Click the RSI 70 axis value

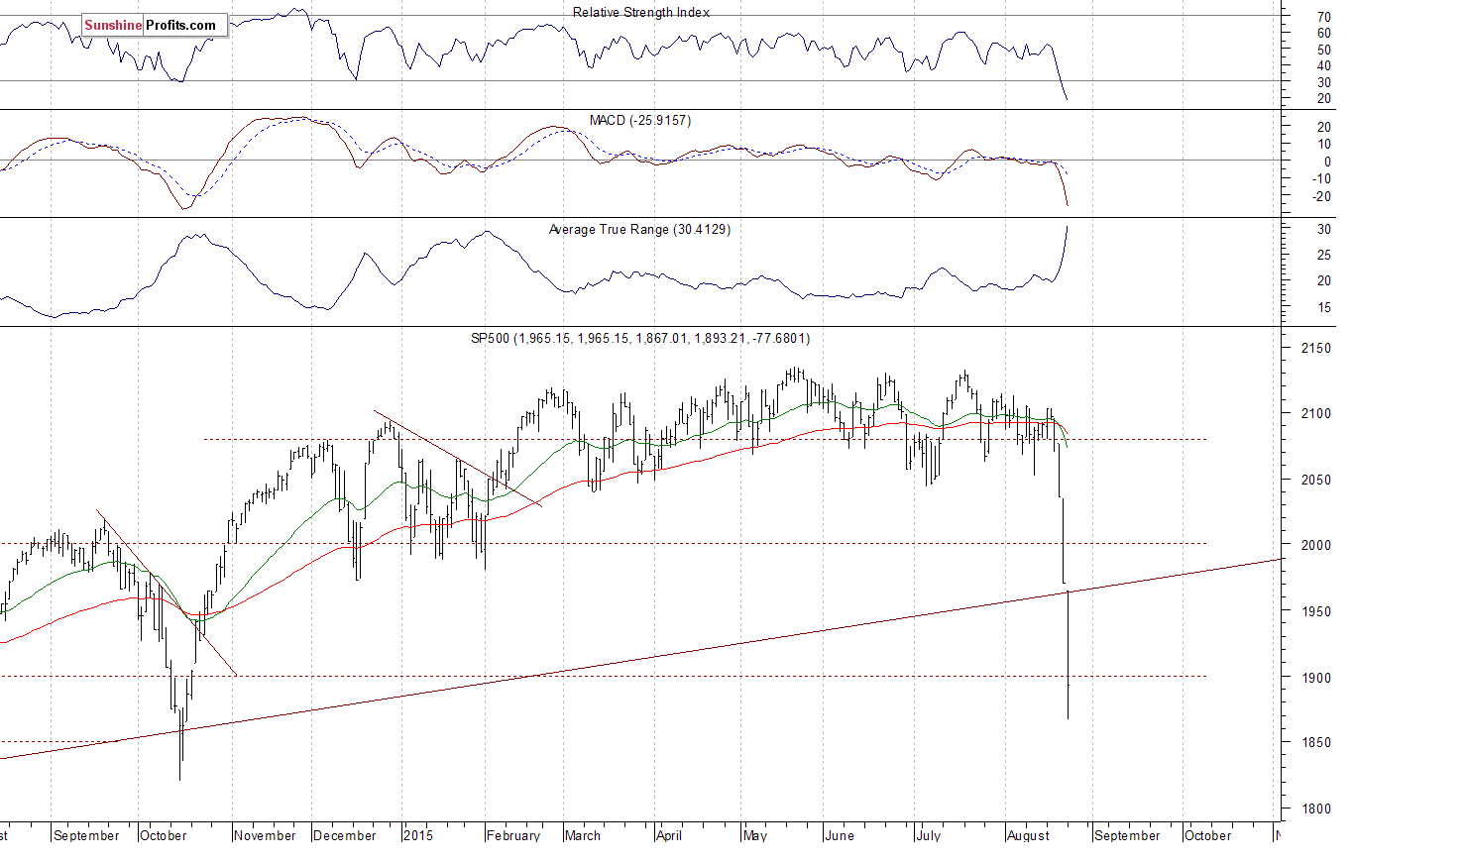point(1324,18)
